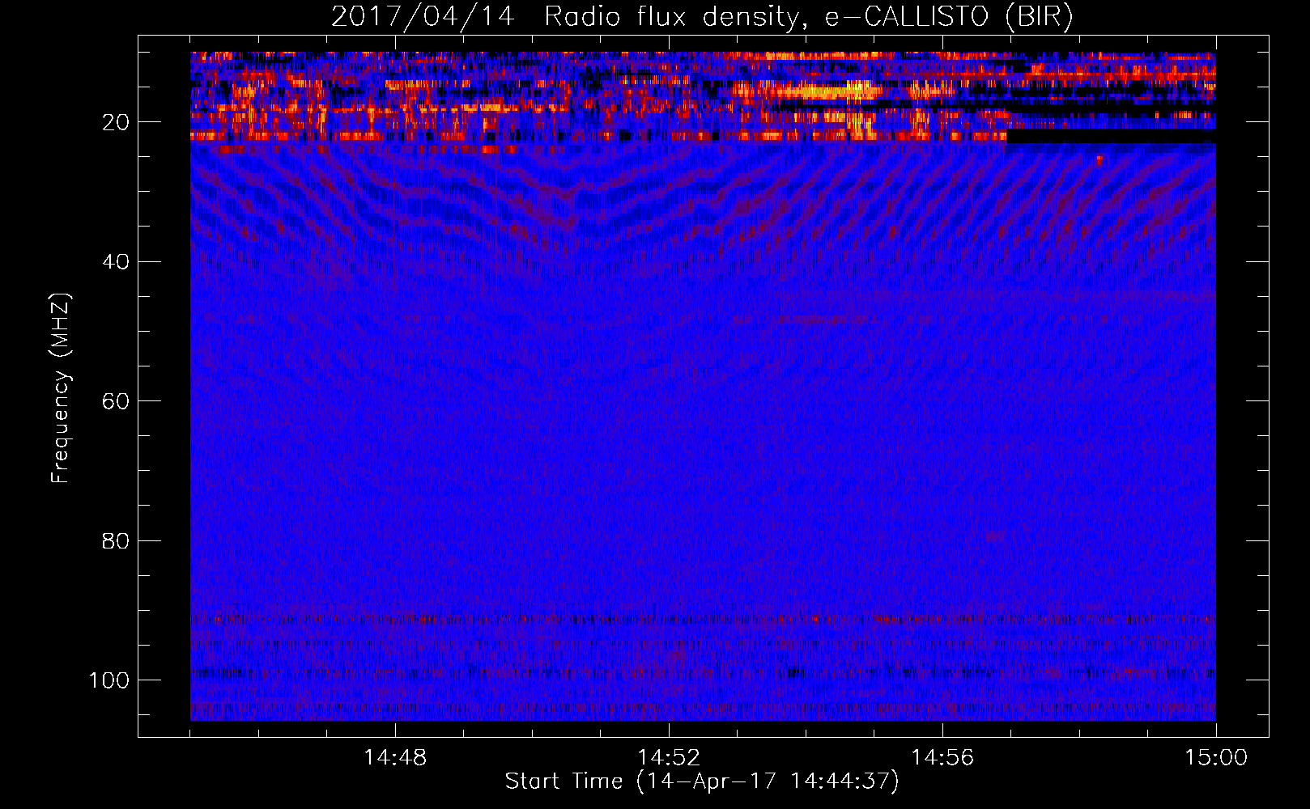Click the 14:56 time tick label

942,757
